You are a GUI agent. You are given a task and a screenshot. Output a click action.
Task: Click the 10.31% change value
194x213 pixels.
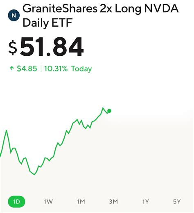click(x=56, y=69)
